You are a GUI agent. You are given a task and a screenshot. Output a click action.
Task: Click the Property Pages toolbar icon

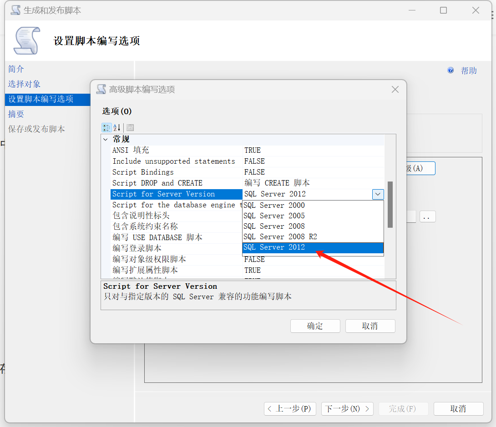pyautogui.click(x=130, y=128)
